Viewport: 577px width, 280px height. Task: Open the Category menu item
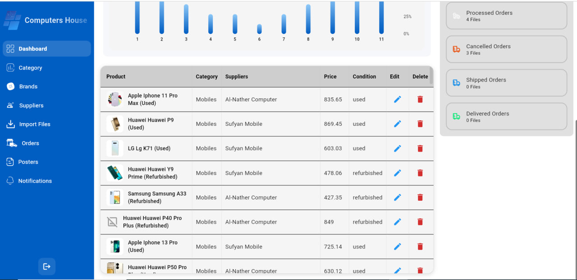(x=30, y=68)
